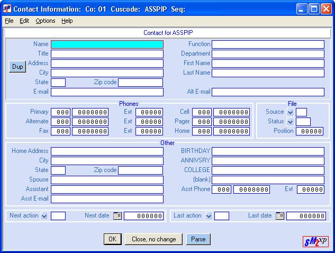
Task: Click the ANNIVSRY input field
Action: point(268,161)
